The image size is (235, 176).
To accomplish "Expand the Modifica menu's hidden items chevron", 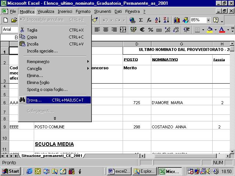I will [55, 118].
